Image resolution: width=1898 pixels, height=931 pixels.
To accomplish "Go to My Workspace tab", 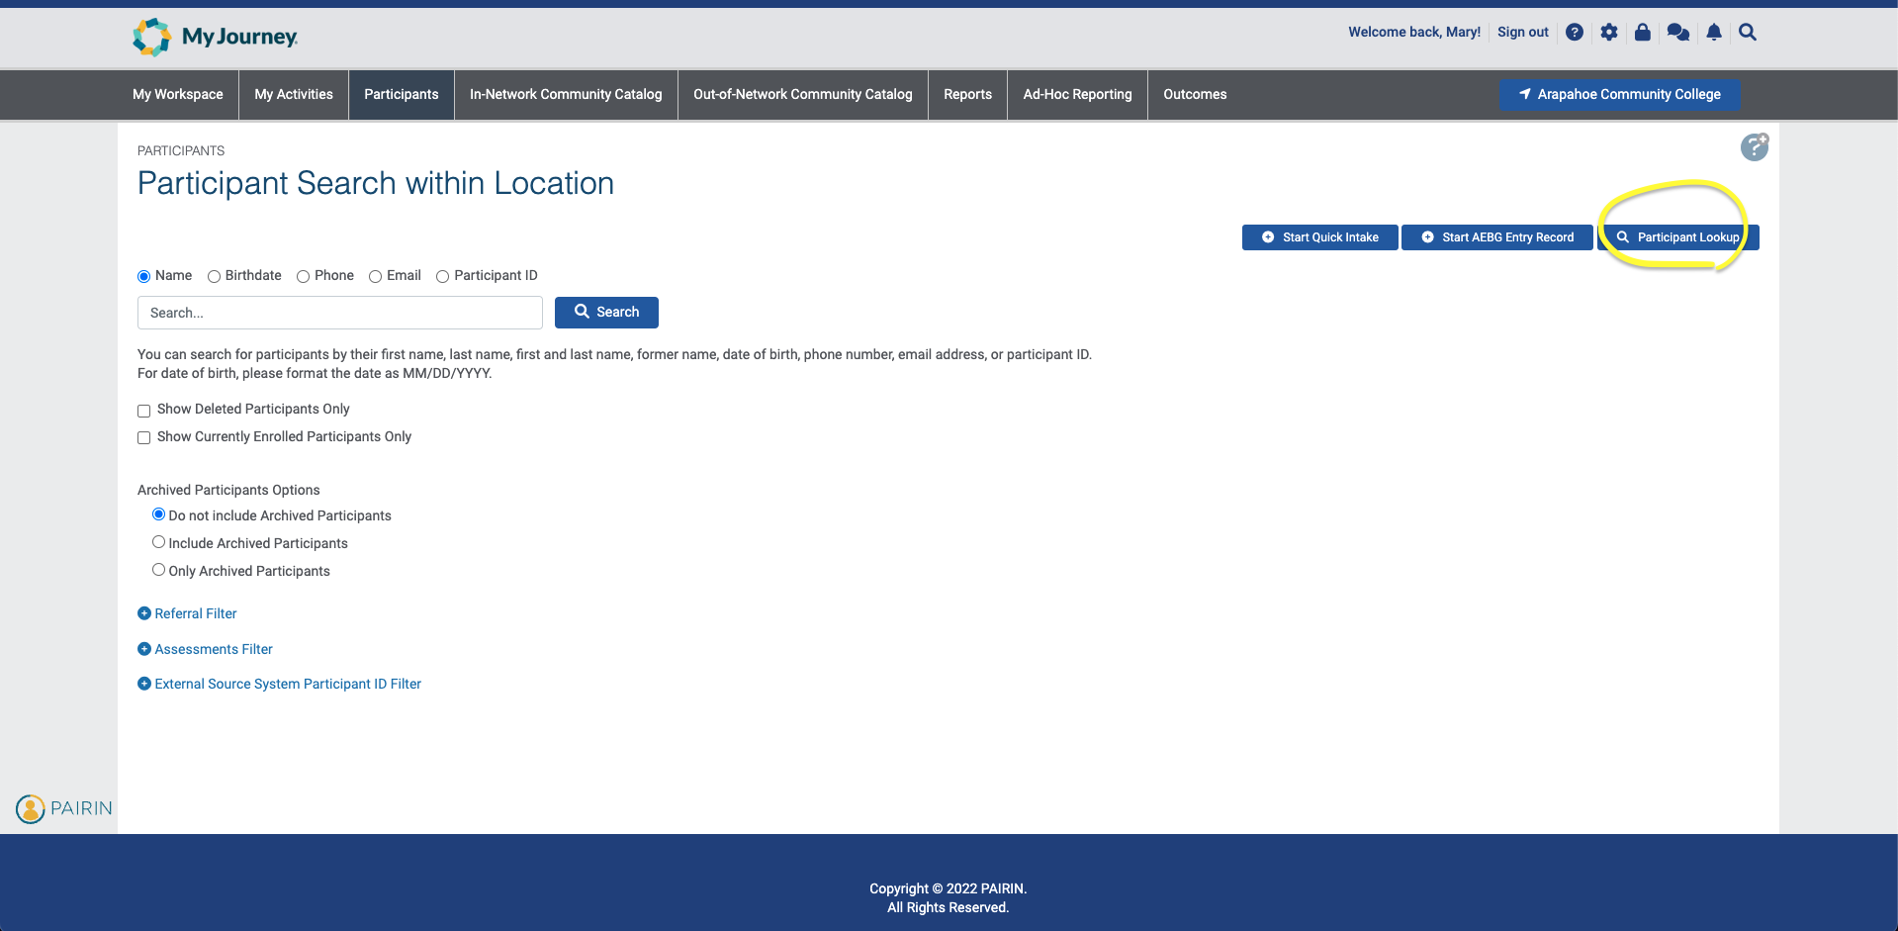I will tap(178, 94).
